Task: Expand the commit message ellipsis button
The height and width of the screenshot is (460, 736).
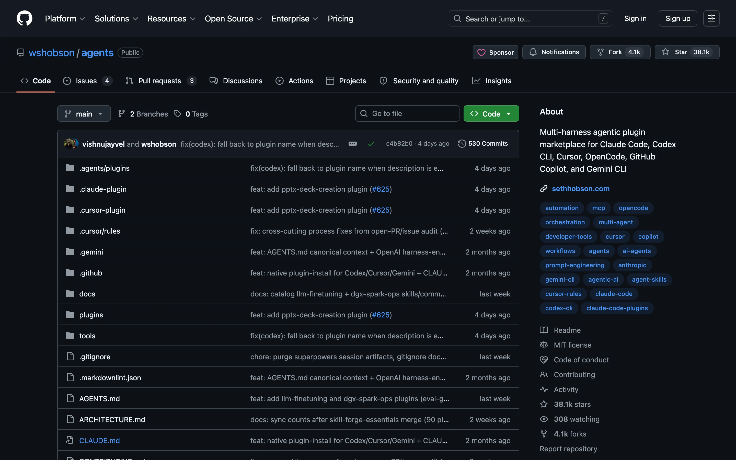Action: pos(352,144)
